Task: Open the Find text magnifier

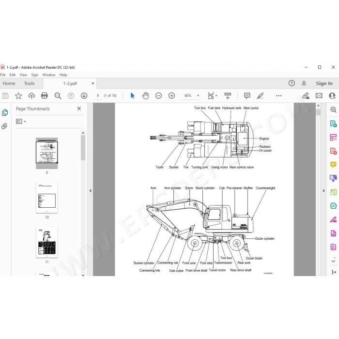Action: click(x=58, y=96)
